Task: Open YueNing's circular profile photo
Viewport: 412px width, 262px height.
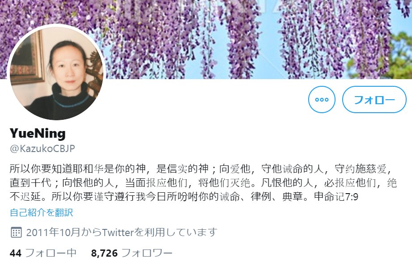Action: pyautogui.click(x=56, y=72)
